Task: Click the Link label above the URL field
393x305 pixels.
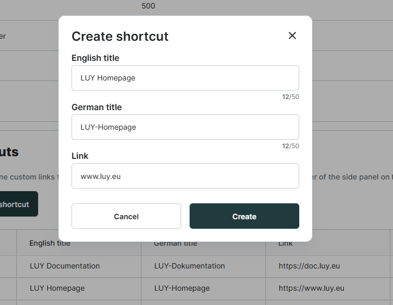Action: point(80,156)
